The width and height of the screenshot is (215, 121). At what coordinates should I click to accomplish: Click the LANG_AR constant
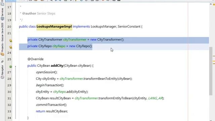click(155, 98)
